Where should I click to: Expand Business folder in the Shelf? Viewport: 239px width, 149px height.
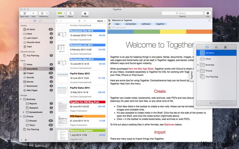pos(198,65)
